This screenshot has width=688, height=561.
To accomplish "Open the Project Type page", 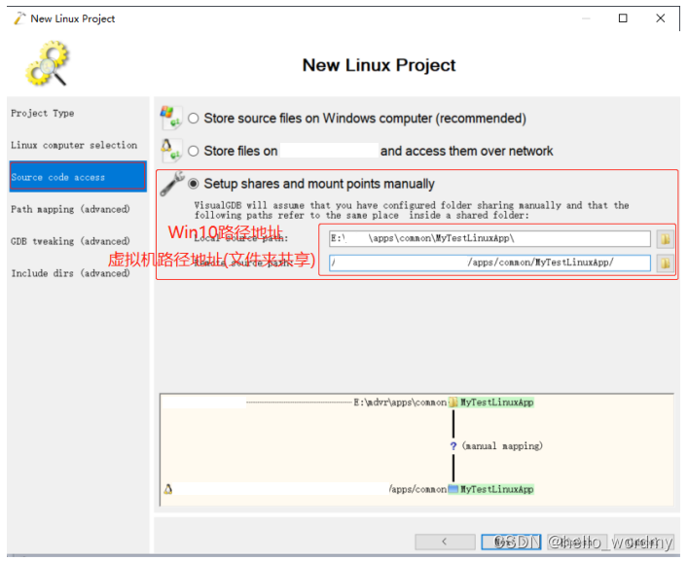I will pyautogui.click(x=43, y=113).
